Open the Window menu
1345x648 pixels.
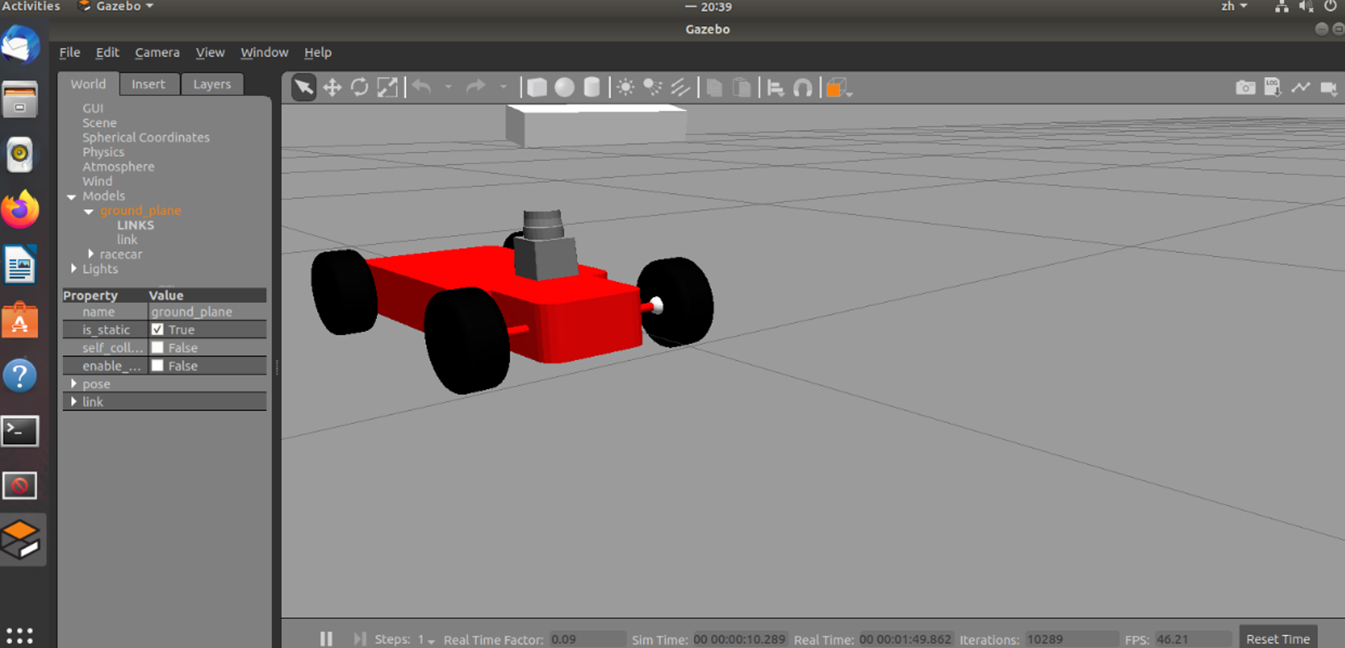(264, 52)
